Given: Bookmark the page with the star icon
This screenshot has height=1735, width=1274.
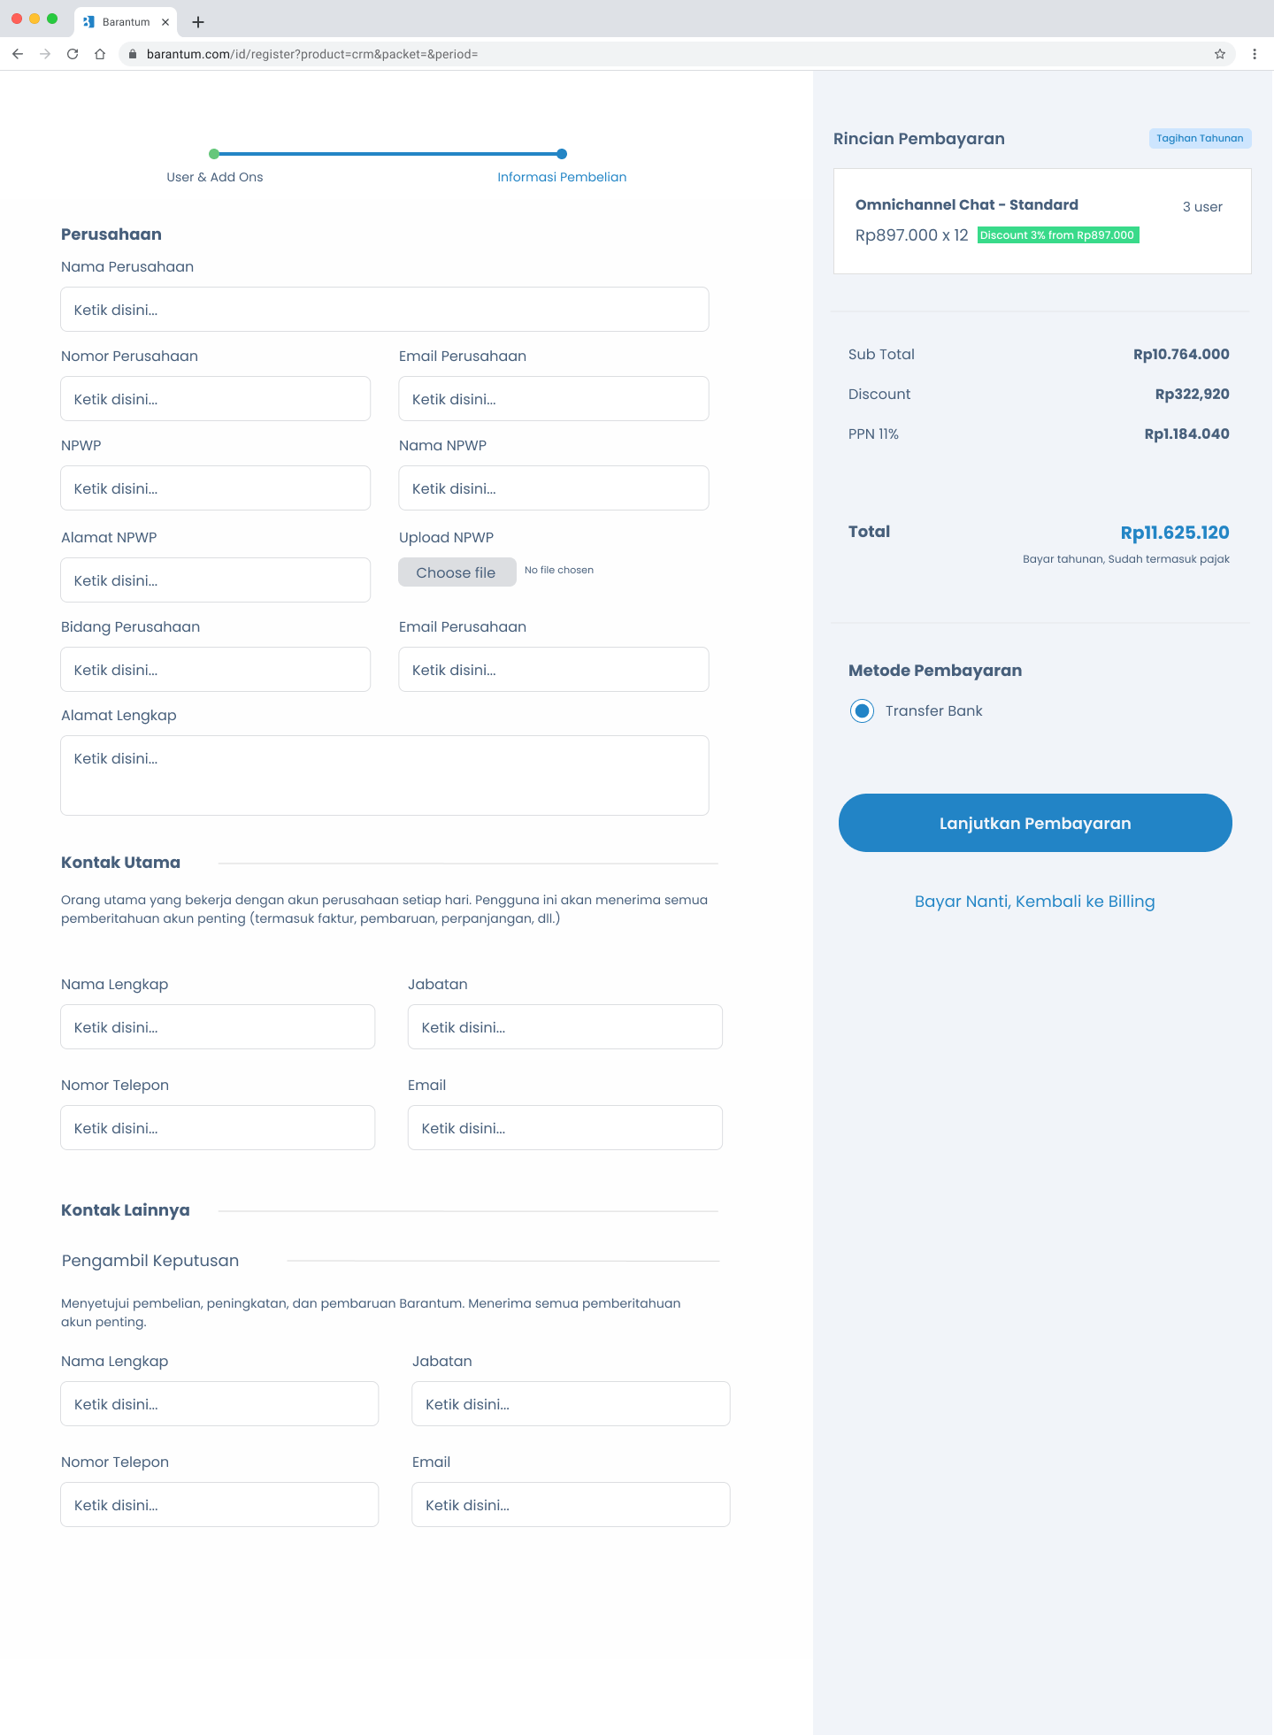Looking at the screenshot, I should (1220, 54).
